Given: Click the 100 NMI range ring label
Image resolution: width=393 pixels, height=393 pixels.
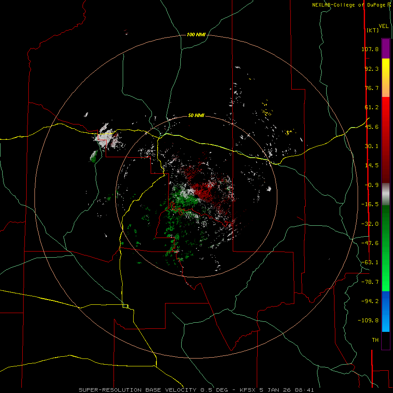Looking at the screenshot, I should point(196,34).
